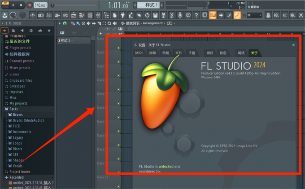
Task: Open pattern selector arrow beside 样式 1
Action: pos(135,5)
